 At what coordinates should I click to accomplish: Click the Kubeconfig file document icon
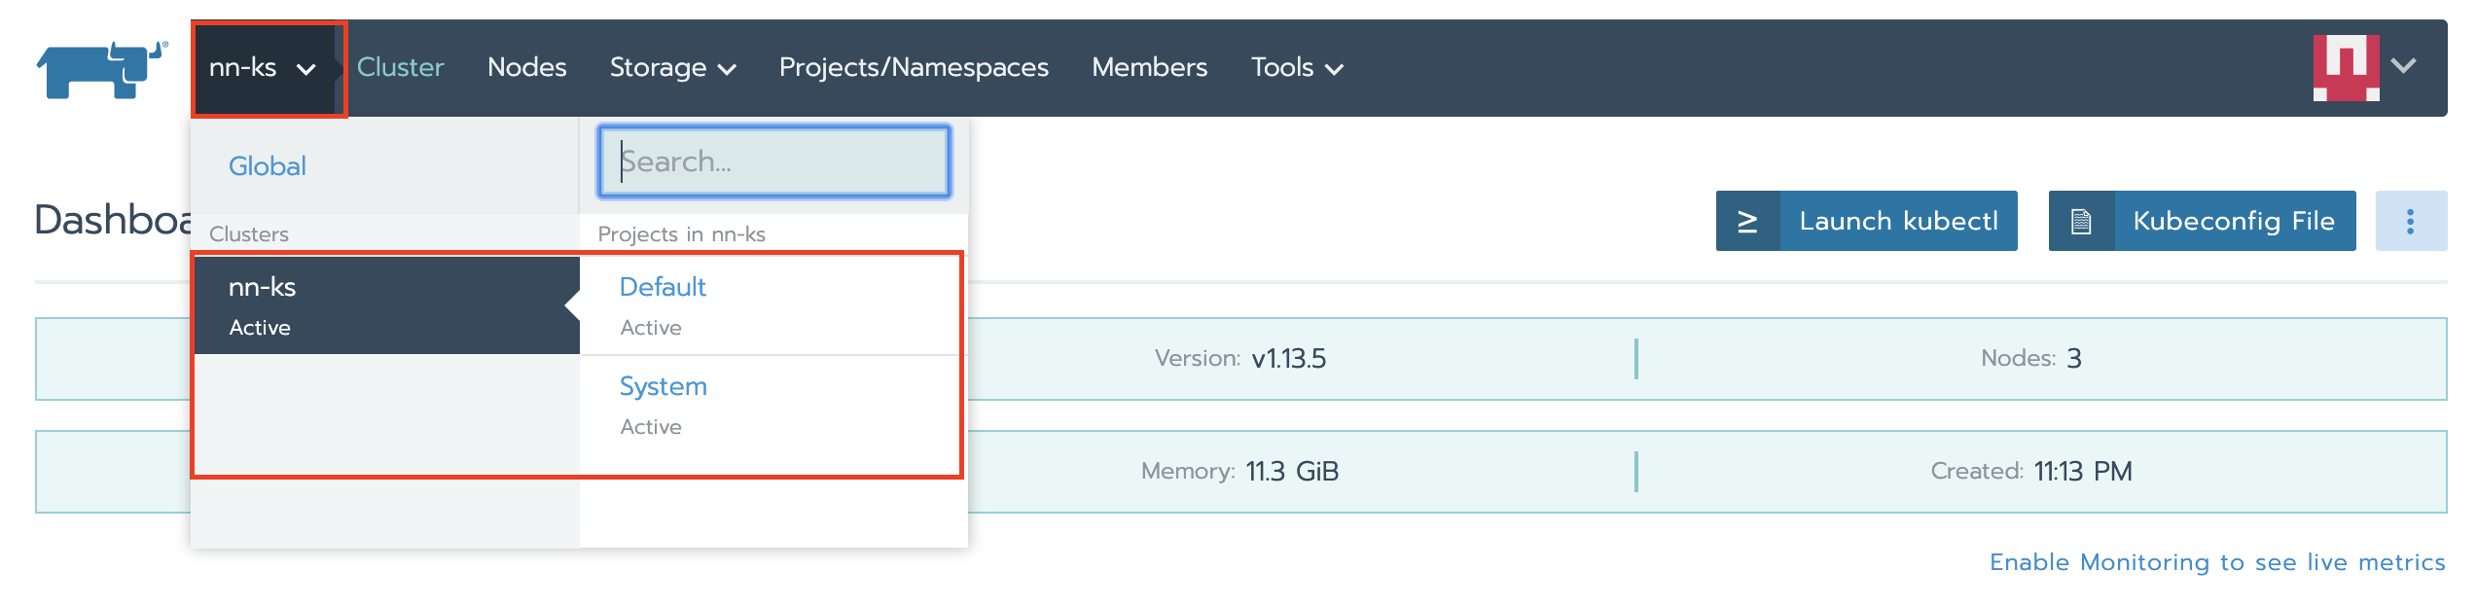tap(2081, 222)
